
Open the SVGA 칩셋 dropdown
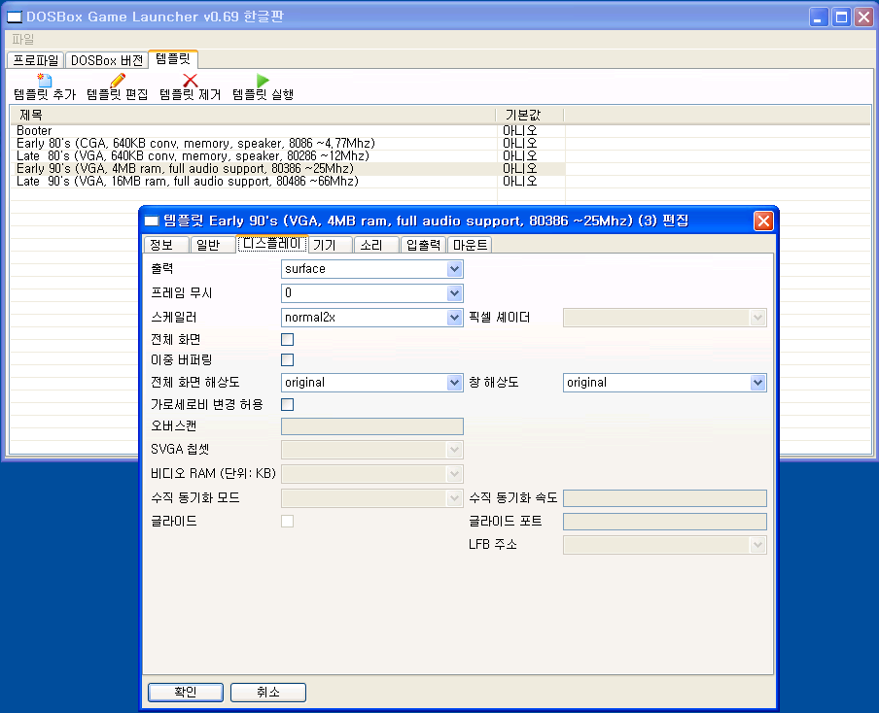click(x=455, y=449)
